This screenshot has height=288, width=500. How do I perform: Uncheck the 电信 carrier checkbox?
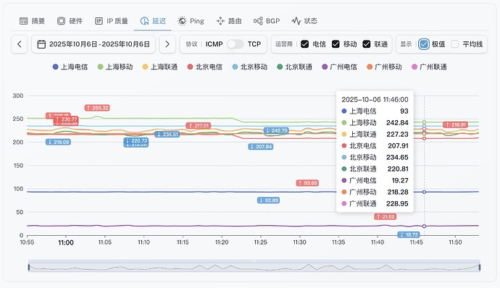[304, 44]
